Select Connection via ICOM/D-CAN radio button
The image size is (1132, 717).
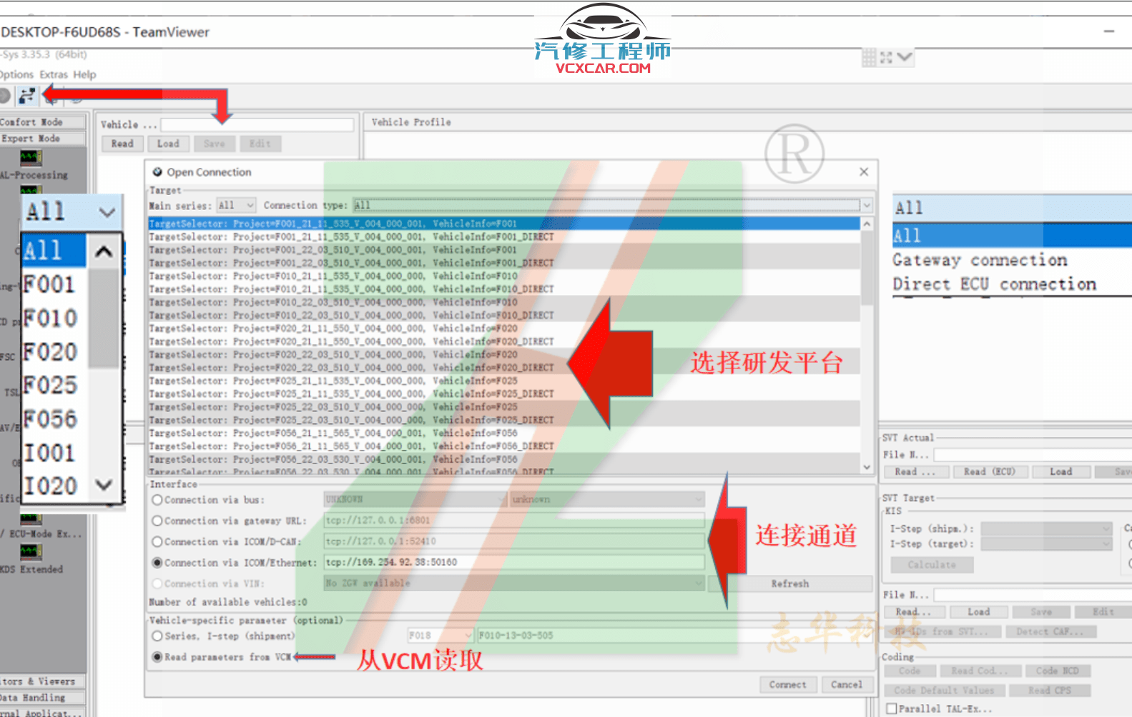[x=157, y=541]
